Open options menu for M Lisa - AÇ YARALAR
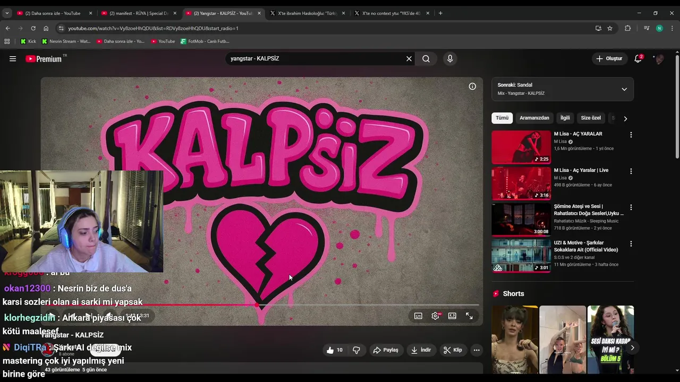The height and width of the screenshot is (382, 680). tap(631, 135)
